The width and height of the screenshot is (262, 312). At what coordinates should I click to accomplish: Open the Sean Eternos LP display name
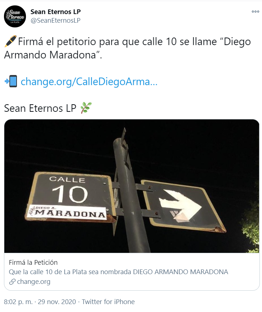(55, 12)
